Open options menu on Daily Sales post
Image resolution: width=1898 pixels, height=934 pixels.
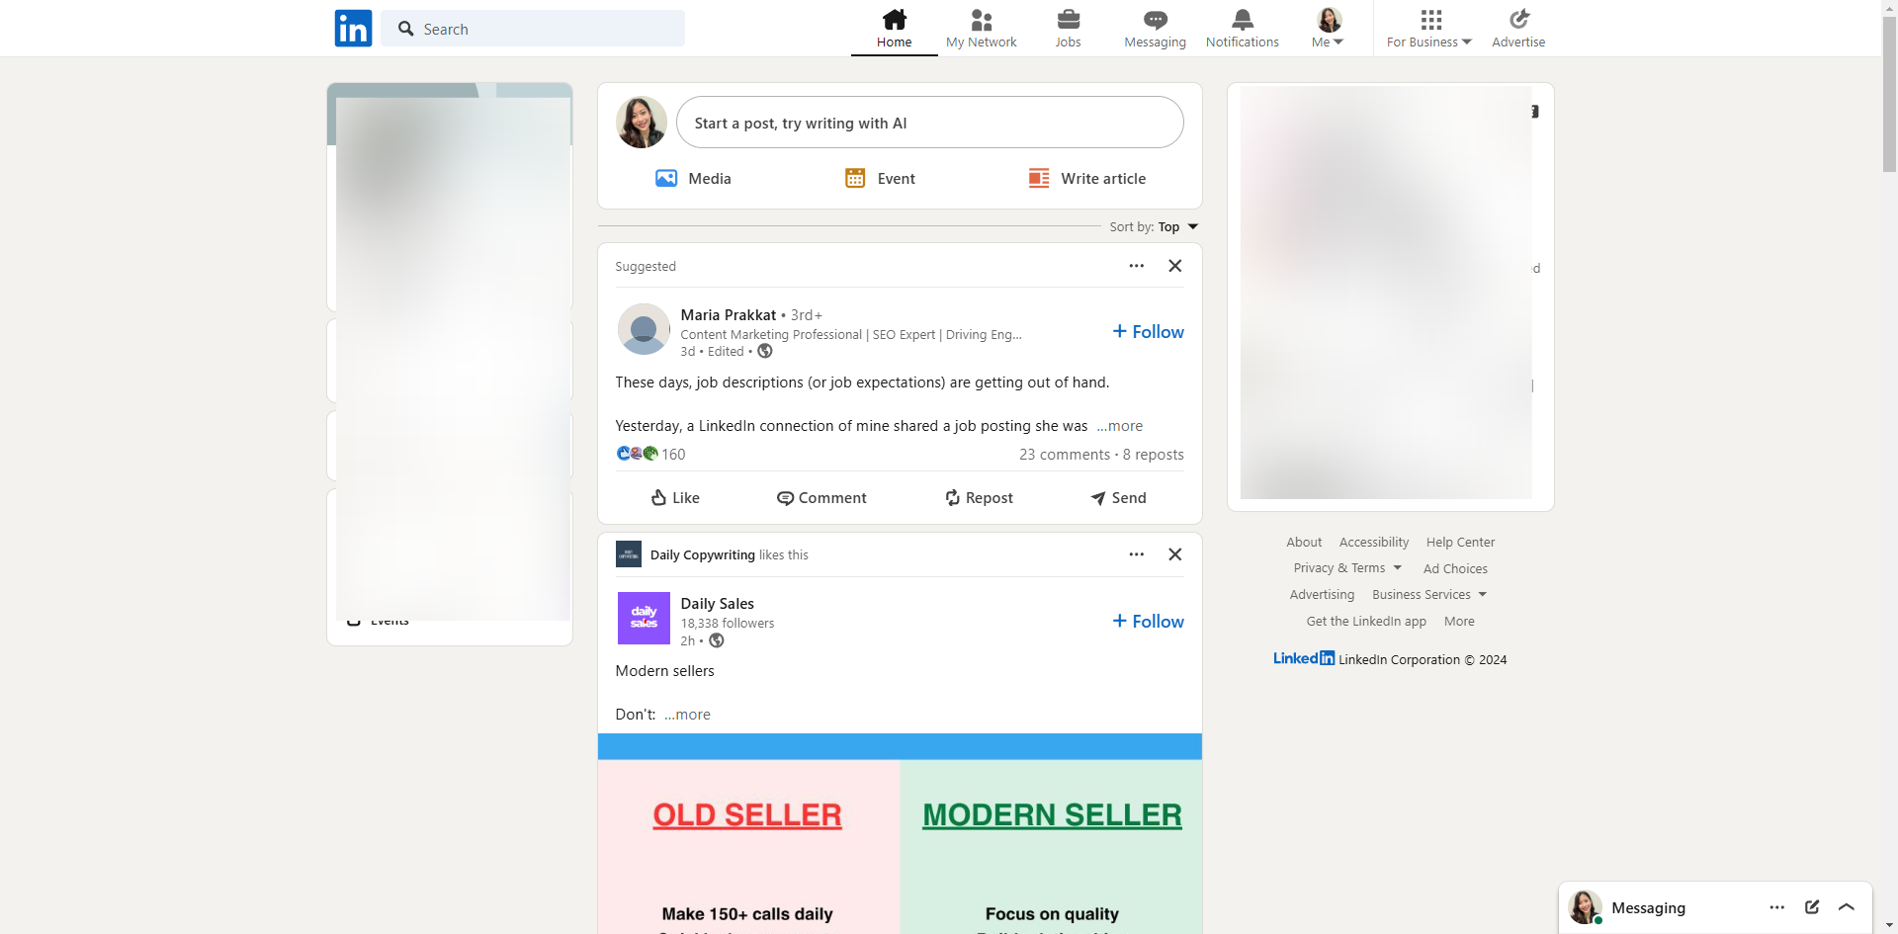point(1137,554)
